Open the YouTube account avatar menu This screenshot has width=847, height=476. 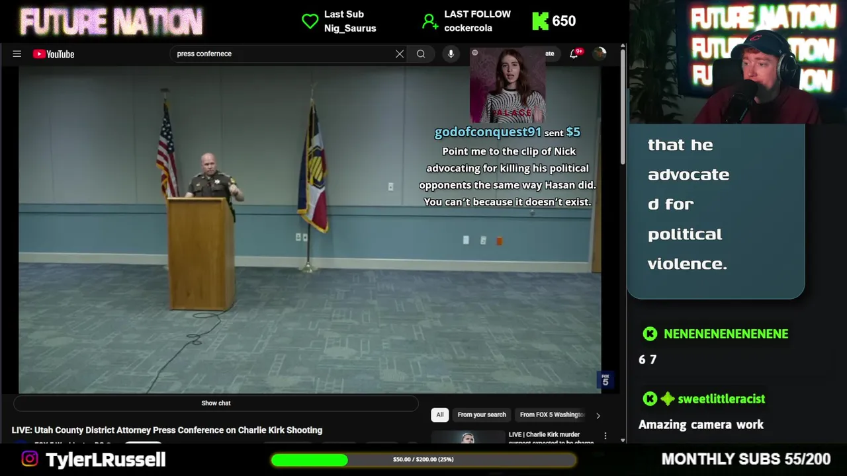pos(600,54)
